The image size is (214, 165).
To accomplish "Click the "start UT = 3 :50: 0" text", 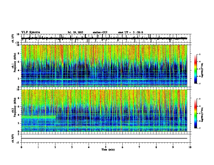I will tap(131, 32).
